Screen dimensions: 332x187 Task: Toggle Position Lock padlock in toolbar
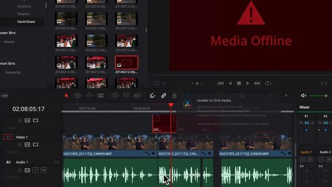[175, 96]
